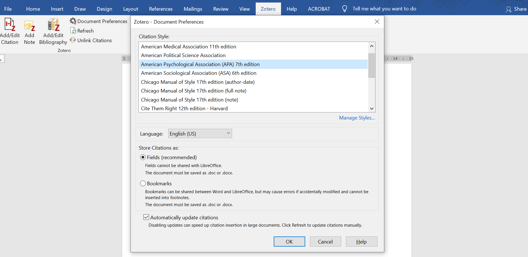This screenshot has height=257, width=528.
Task: Open the ACROBAT ribbon tab
Action: tap(319, 9)
